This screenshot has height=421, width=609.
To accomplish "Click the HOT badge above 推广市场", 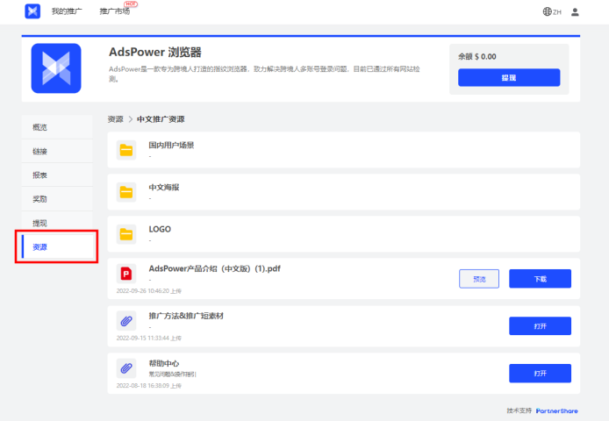I will click(131, 4).
